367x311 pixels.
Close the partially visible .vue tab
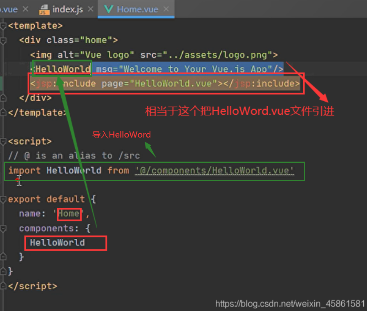(25, 9)
